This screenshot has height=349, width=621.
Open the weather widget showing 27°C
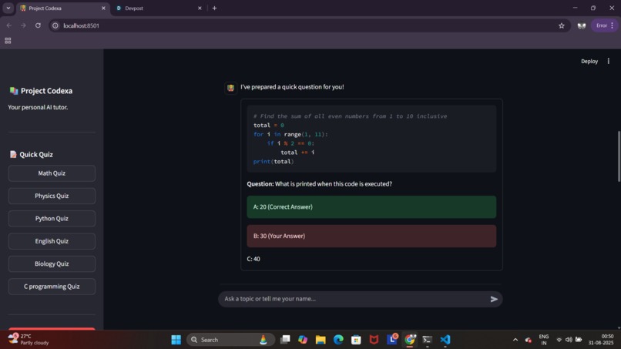pos(29,340)
